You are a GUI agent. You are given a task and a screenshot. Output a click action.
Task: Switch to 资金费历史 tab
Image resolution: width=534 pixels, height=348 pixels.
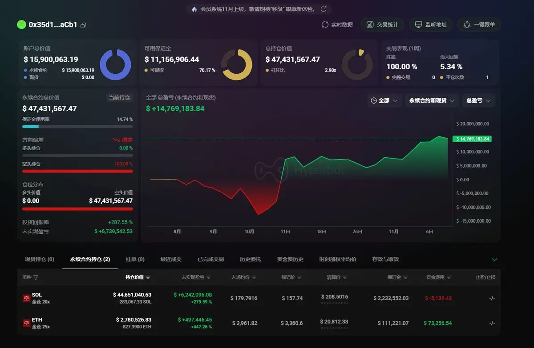click(290, 259)
